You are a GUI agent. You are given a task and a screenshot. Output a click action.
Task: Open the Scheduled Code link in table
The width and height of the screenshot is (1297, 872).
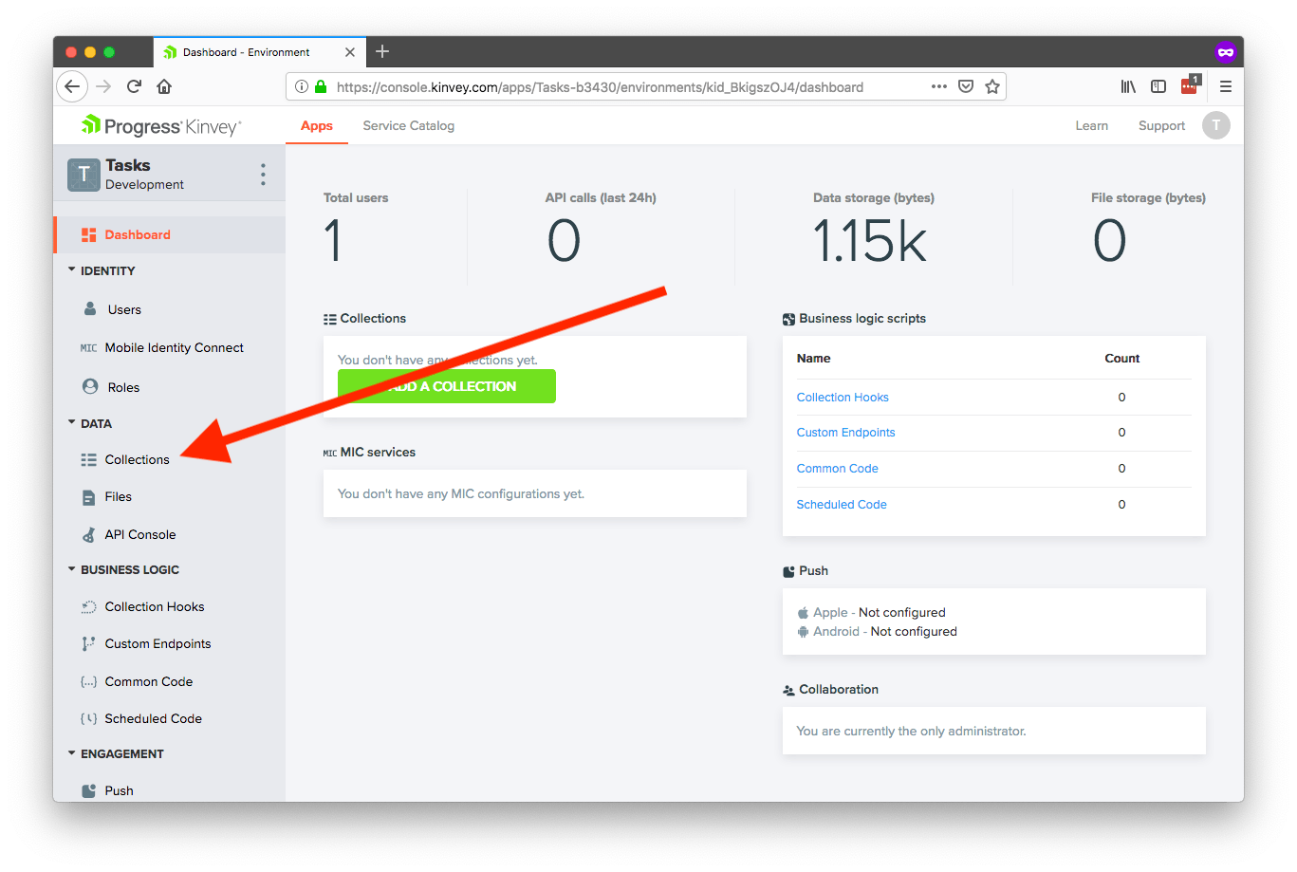point(842,505)
